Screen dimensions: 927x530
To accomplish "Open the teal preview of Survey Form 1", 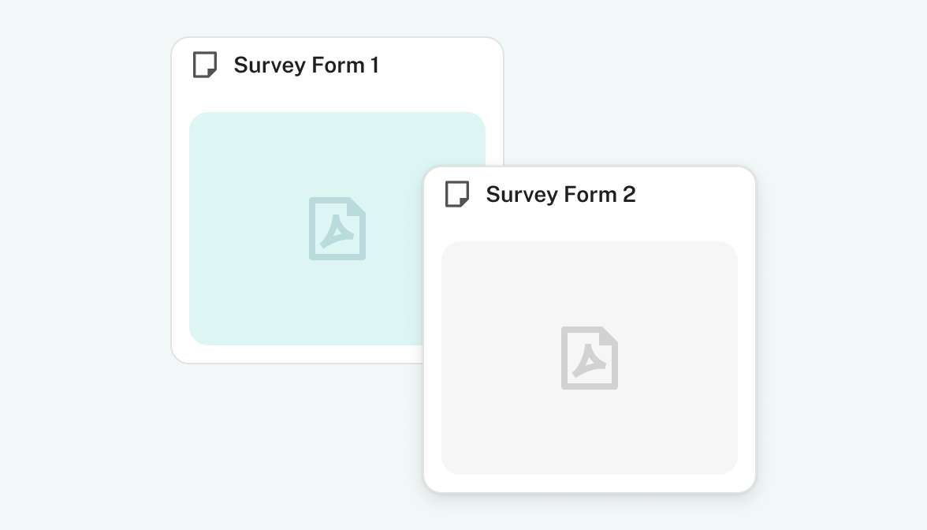I will click(306, 229).
